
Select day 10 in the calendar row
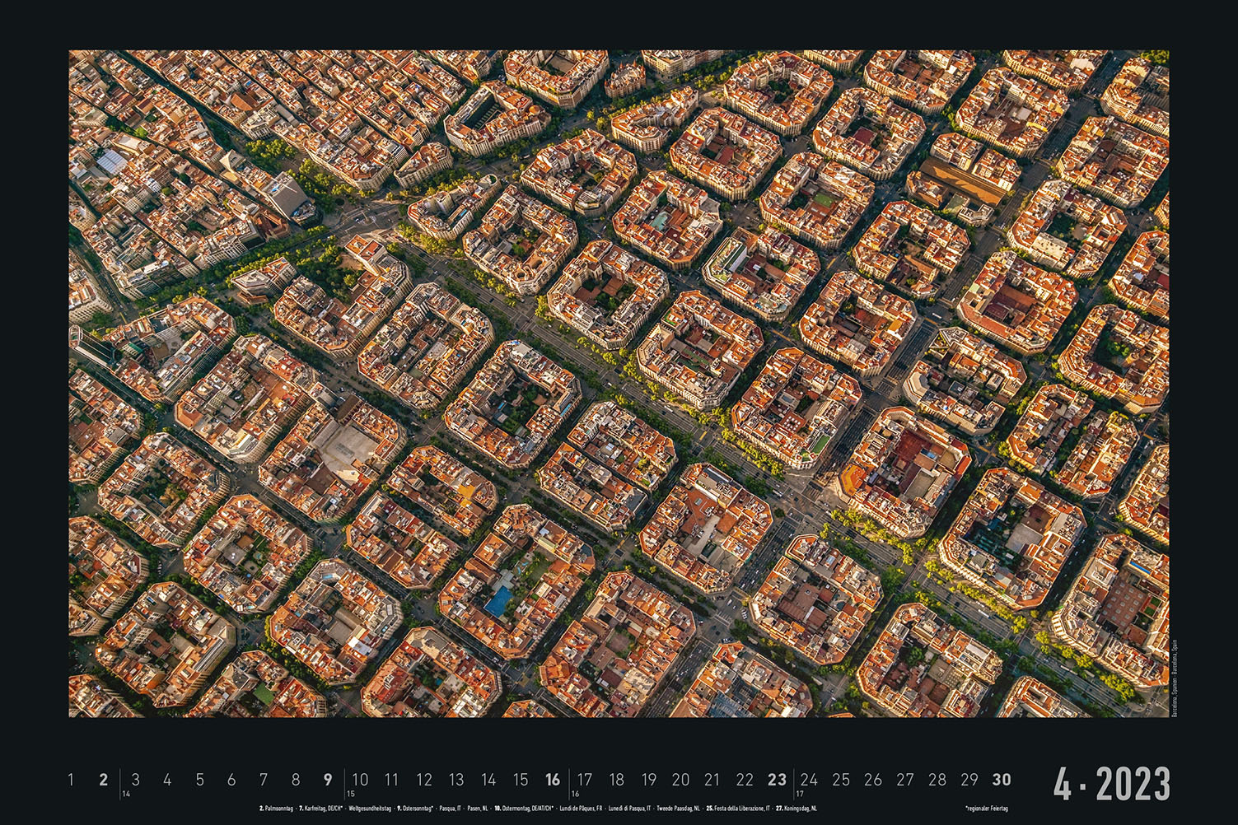click(x=360, y=779)
